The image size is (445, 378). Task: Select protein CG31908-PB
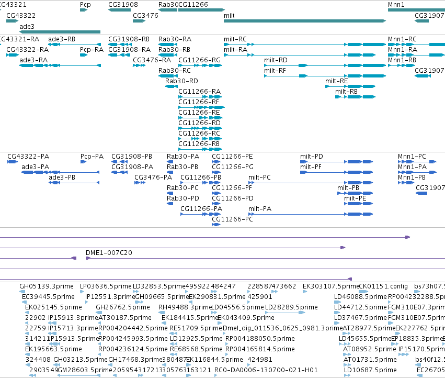point(132,157)
